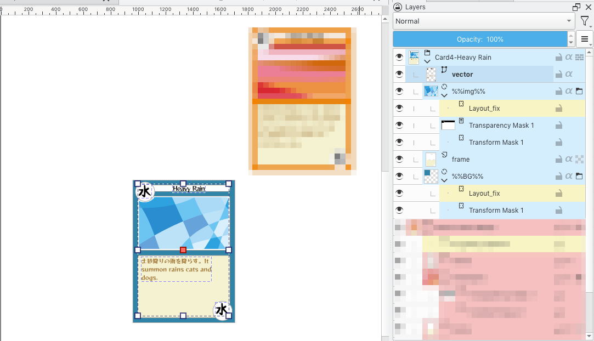Lock Transform Mask 1 under %%img%%

tap(558, 143)
